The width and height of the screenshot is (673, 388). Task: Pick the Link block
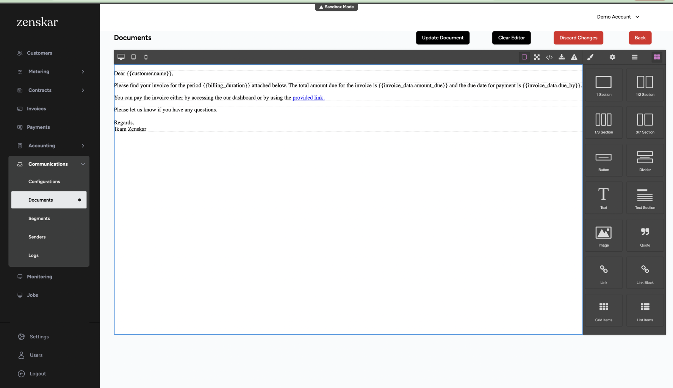[604, 273]
